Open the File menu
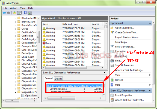157x109 pixels. pyautogui.click(x=5, y=8)
